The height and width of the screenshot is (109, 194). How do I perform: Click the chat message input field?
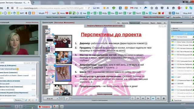[7, 100]
